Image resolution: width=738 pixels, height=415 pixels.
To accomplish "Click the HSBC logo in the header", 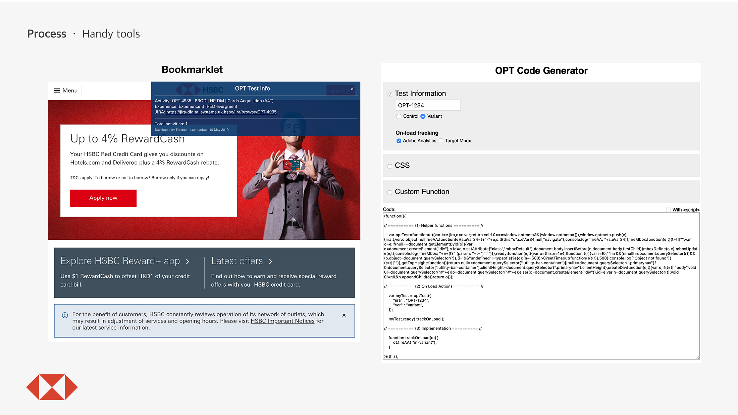I will [x=200, y=90].
